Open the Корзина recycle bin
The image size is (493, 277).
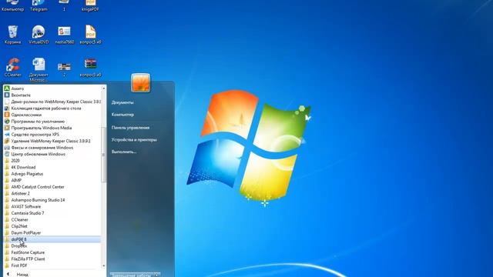coord(12,35)
